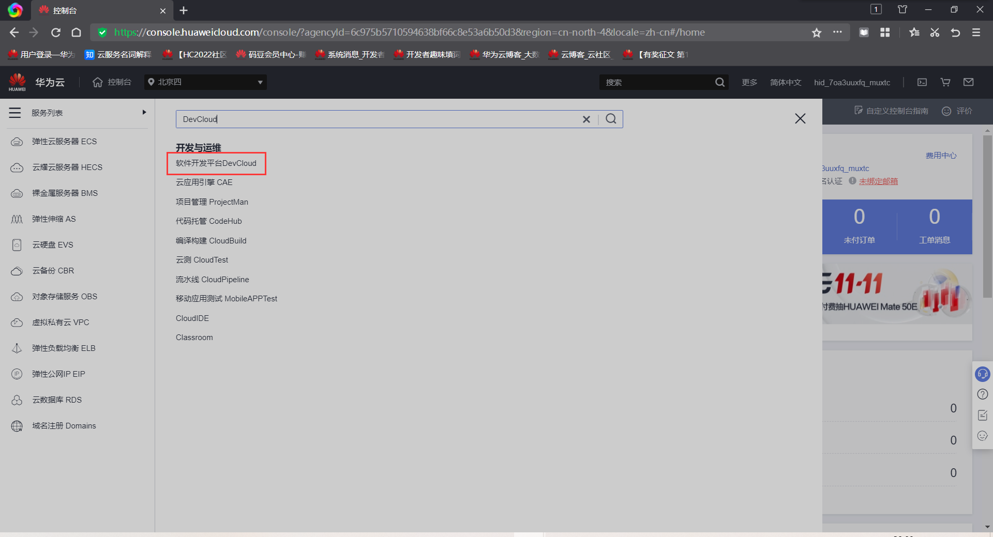The image size is (993, 537).
Task: Open Classroom service link
Action: 194,337
